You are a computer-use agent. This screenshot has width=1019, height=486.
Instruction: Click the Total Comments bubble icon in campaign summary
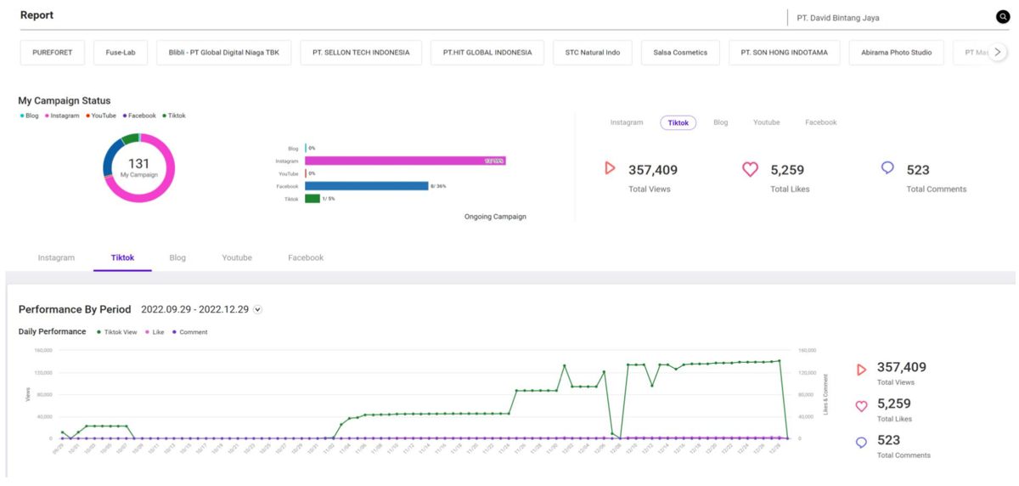(x=887, y=168)
